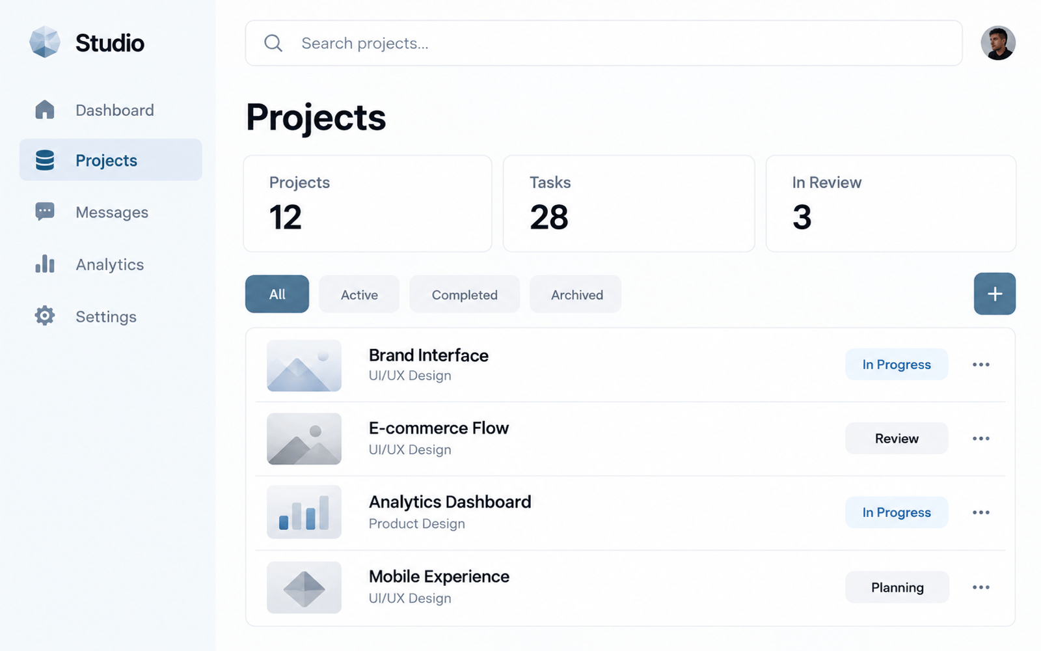Select the All filter tab
The image size is (1041, 651).
[x=277, y=294]
